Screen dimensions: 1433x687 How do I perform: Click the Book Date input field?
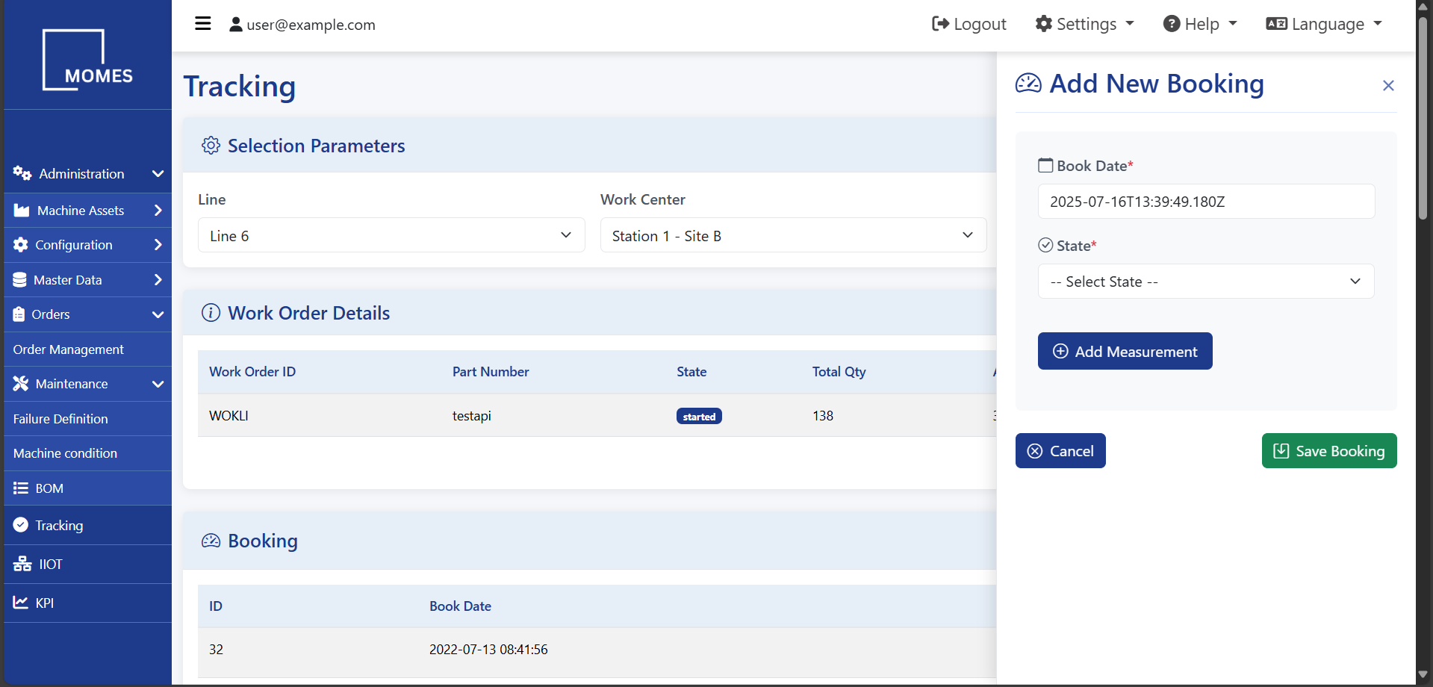(1206, 202)
